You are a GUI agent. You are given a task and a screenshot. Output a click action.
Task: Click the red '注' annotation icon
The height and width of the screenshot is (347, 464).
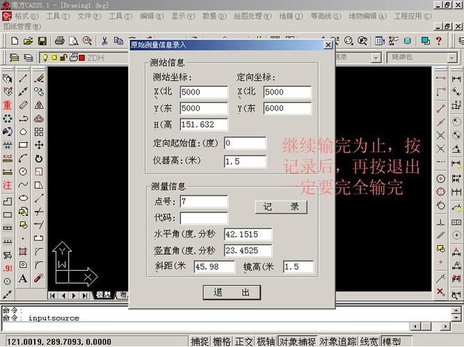[x=8, y=185]
